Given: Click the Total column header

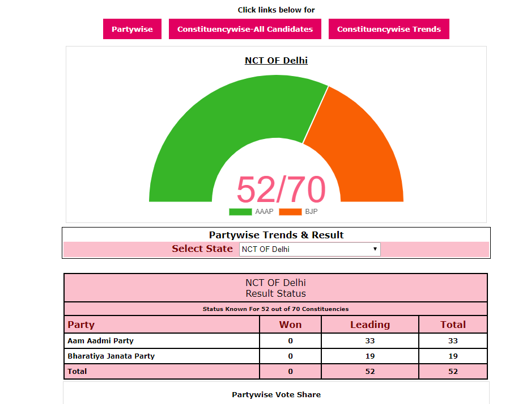Looking at the screenshot, I should (453, 325).
